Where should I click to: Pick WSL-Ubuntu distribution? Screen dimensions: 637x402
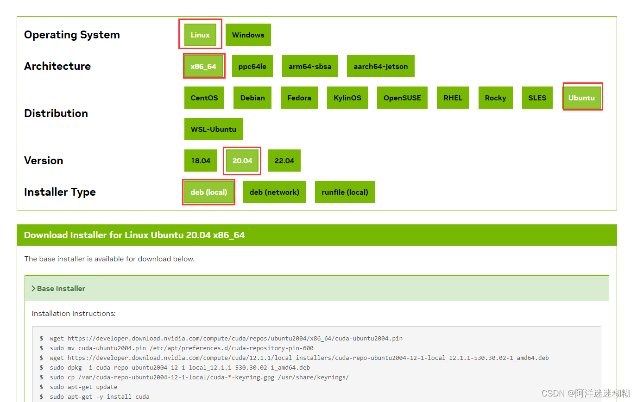tap(214, 129)
